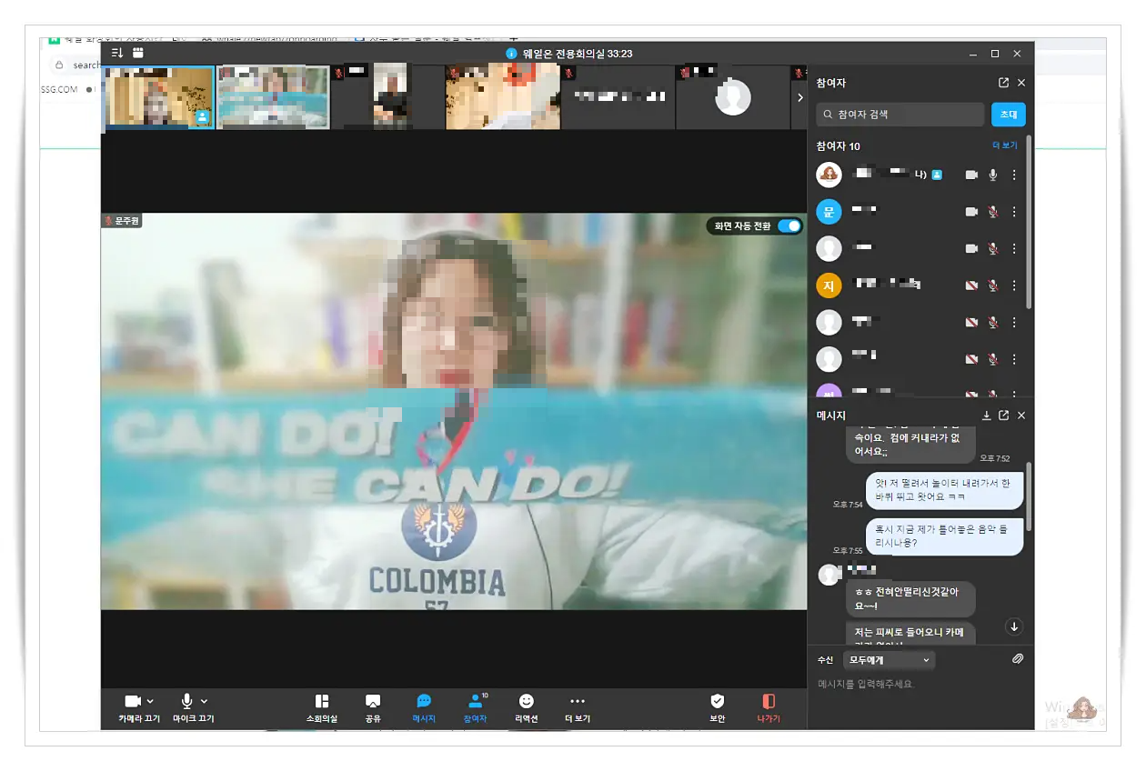Click host badge next to 나) label

[x=937, y=175]
